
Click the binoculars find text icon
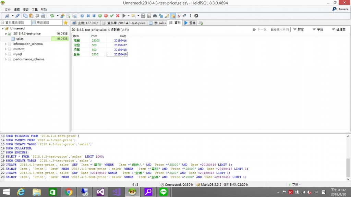pos(155,16)
